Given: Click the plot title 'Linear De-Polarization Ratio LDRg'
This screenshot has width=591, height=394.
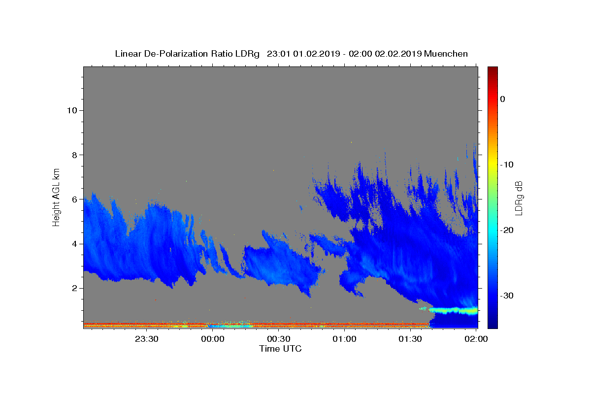Looking at the screenshot, I should point(187,54).
